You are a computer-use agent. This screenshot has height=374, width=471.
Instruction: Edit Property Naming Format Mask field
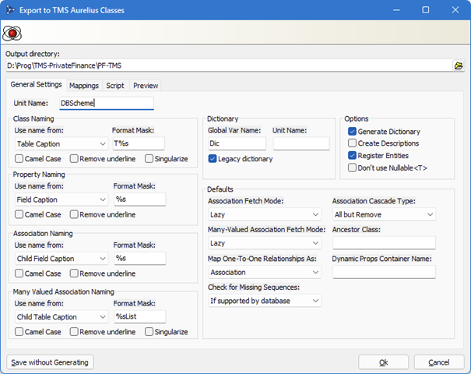pos(139,199)
